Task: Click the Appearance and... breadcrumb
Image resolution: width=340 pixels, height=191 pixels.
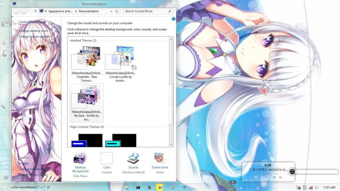Action: [60, 11]
